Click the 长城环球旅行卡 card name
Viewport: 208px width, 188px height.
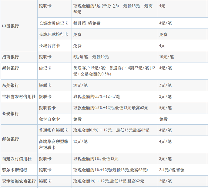53,35
